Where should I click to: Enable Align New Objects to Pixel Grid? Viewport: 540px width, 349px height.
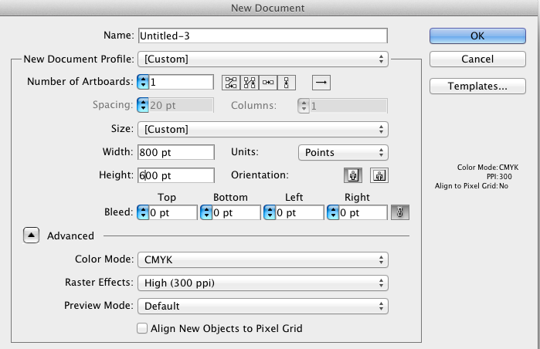[142, 328]
